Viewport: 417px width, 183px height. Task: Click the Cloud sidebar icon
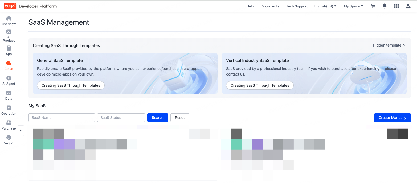[x=9, y=66]
